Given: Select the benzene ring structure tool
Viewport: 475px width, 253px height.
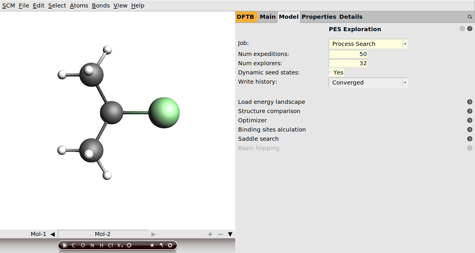Looking at the screenshot, I should (x=129, y=245).
